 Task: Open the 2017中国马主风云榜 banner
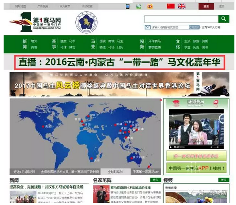click(119, 84)
